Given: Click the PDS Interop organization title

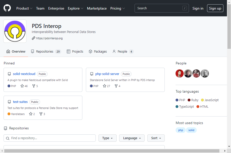Looking at the screenshot, I should coord(47,26).
